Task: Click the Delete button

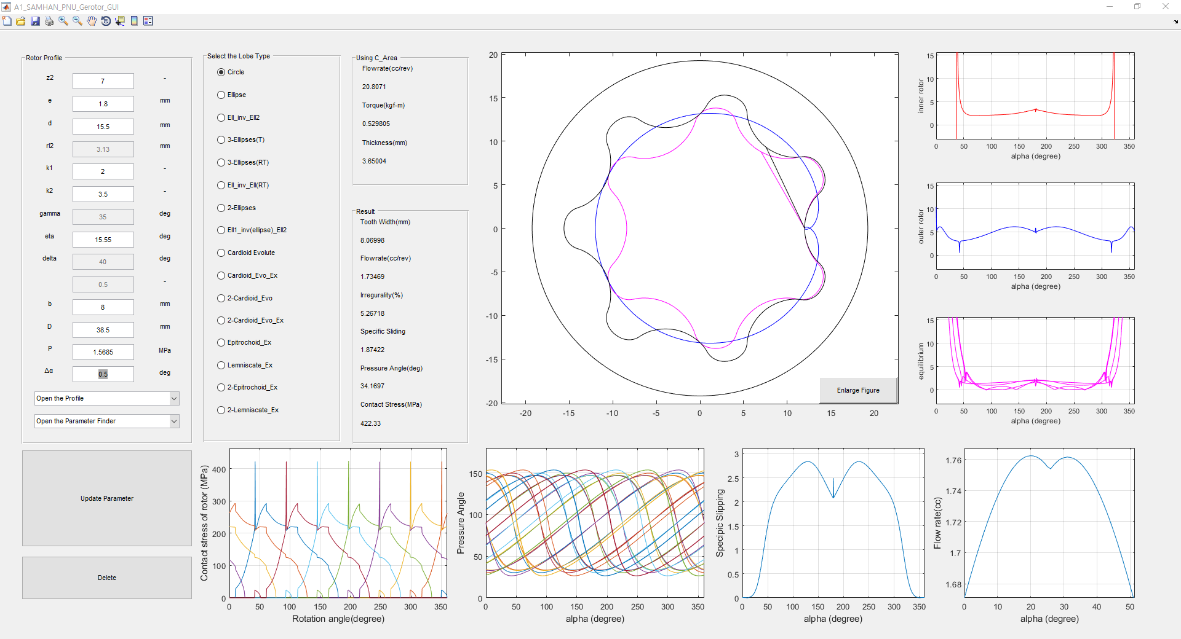Action: point(107,578)
